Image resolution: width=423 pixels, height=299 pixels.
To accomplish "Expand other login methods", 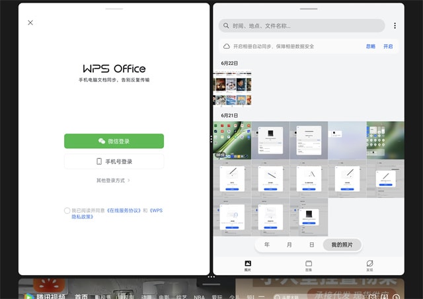I will (x=114, y=180).
